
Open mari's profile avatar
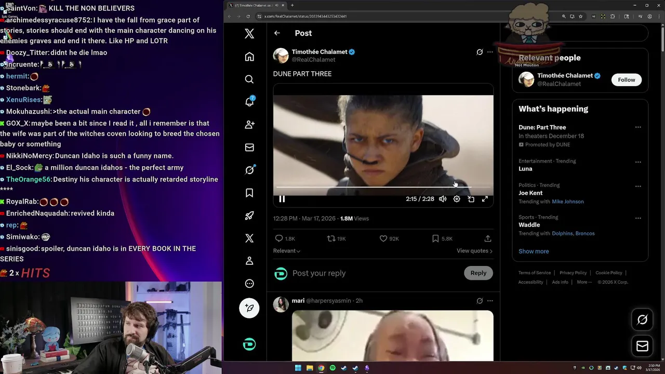tap(281, 304)
